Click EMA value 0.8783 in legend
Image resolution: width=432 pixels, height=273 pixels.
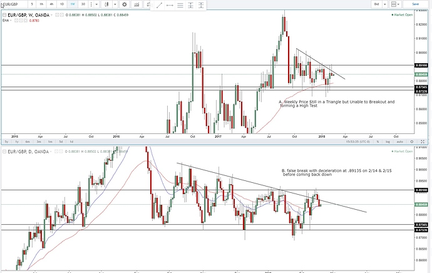coord(34,21)
